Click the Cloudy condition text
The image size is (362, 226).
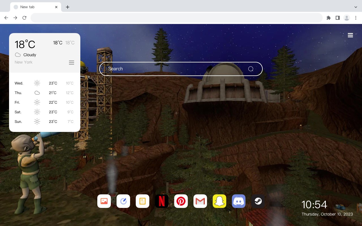30,55
